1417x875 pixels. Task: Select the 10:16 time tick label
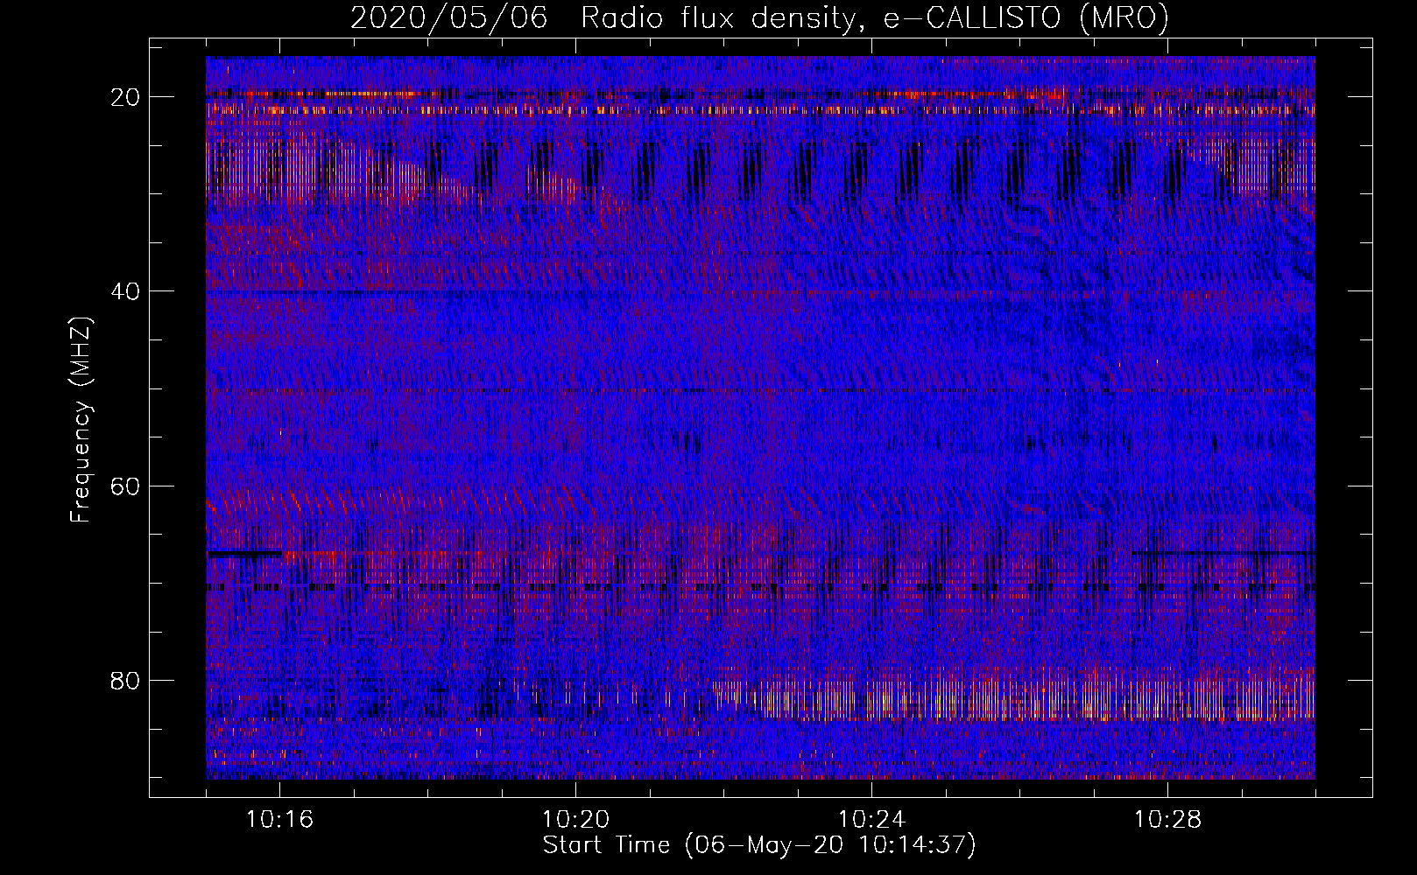pos(279,819)
